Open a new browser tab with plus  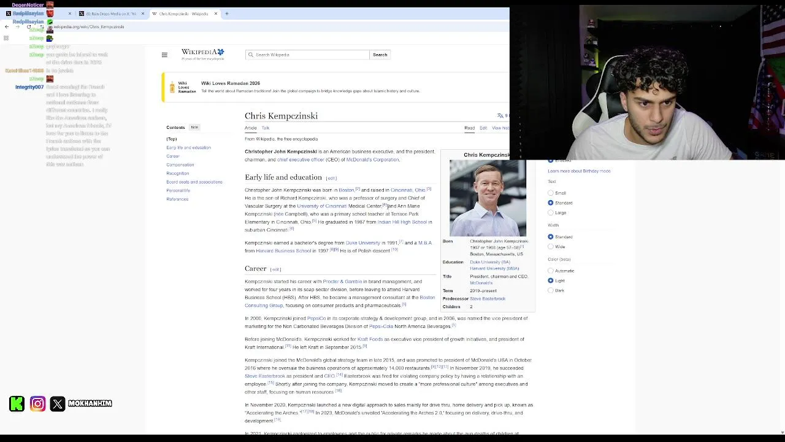[227, 14]
